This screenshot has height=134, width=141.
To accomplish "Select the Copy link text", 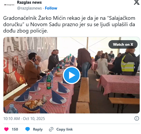I will 64,129.
